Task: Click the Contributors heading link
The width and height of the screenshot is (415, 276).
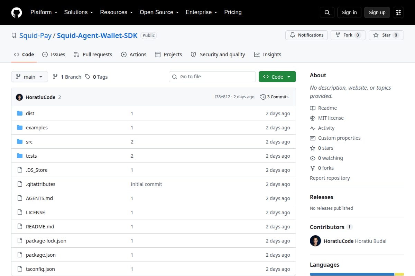Action: pos(331,227)
